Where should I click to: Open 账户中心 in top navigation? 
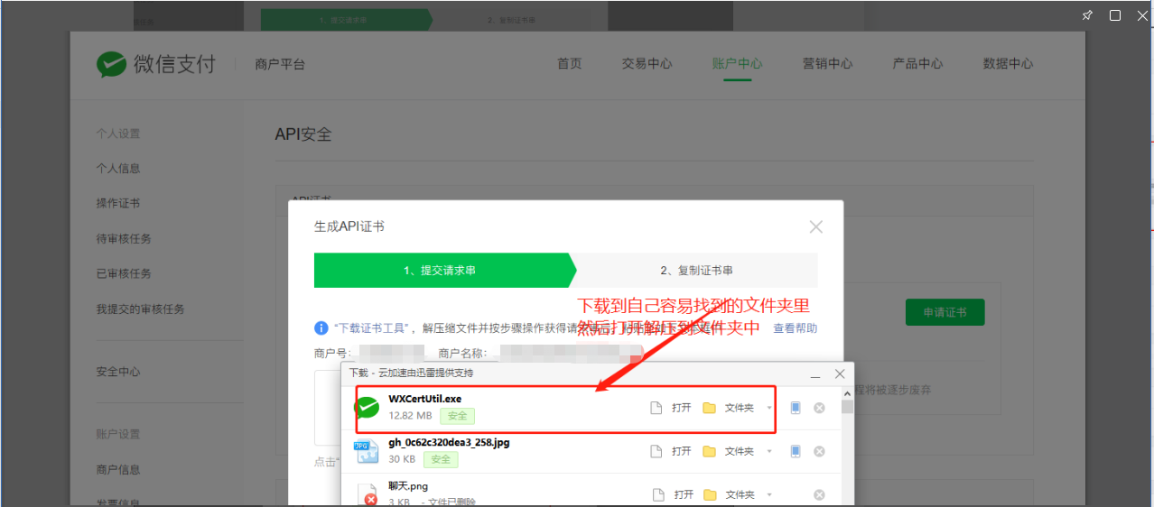[737, 64]
